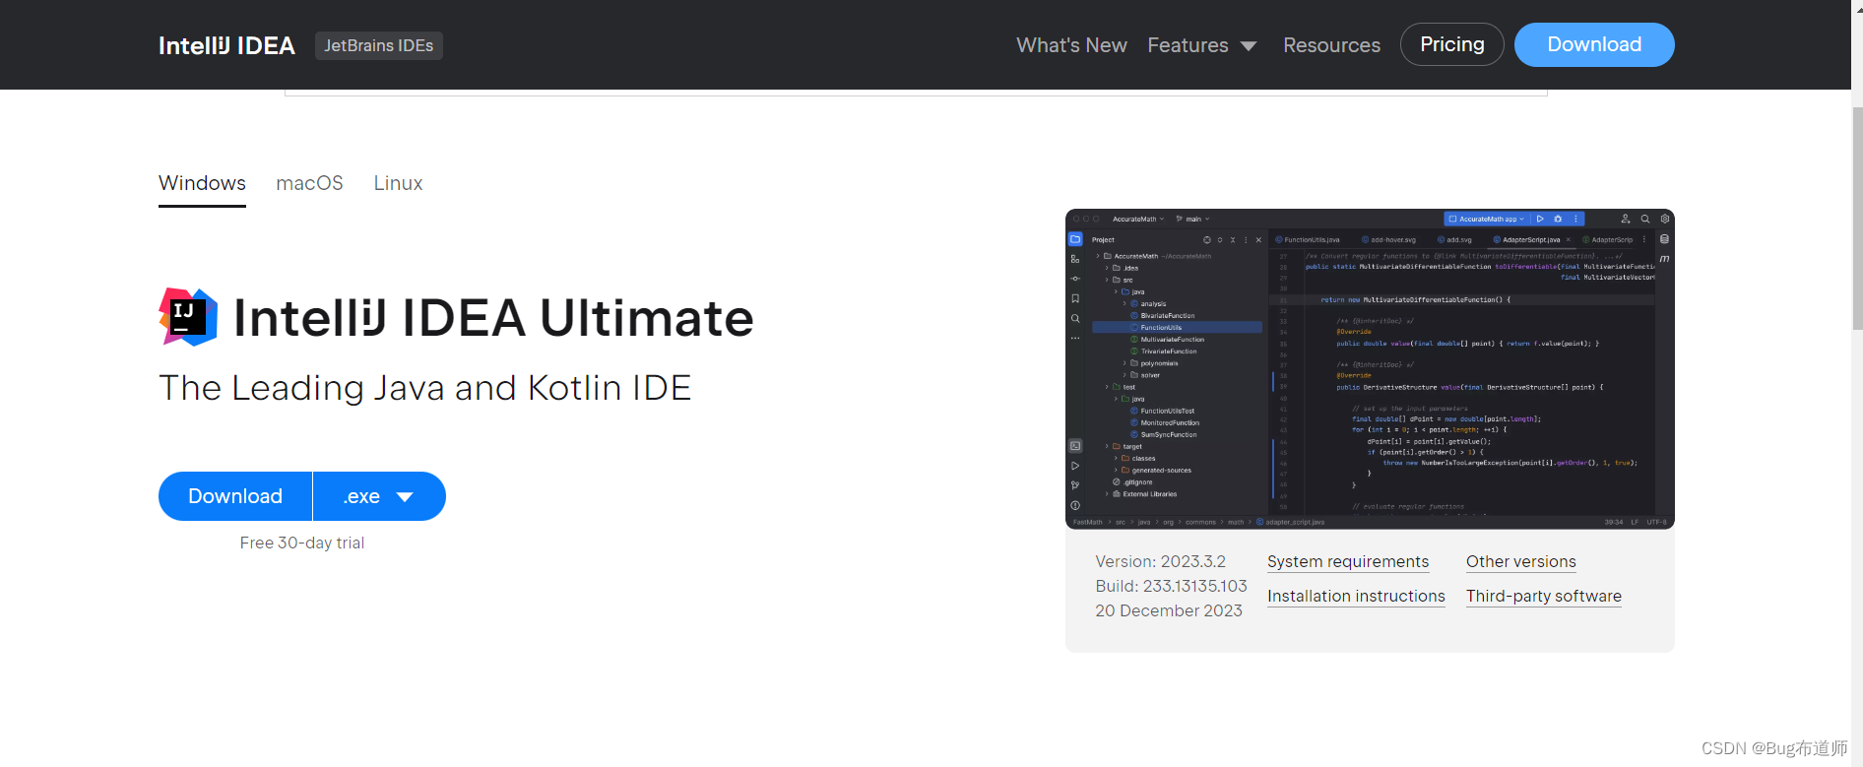
Task: Expand the polynomials folder in preview tree
Action: coord(1124,363)
